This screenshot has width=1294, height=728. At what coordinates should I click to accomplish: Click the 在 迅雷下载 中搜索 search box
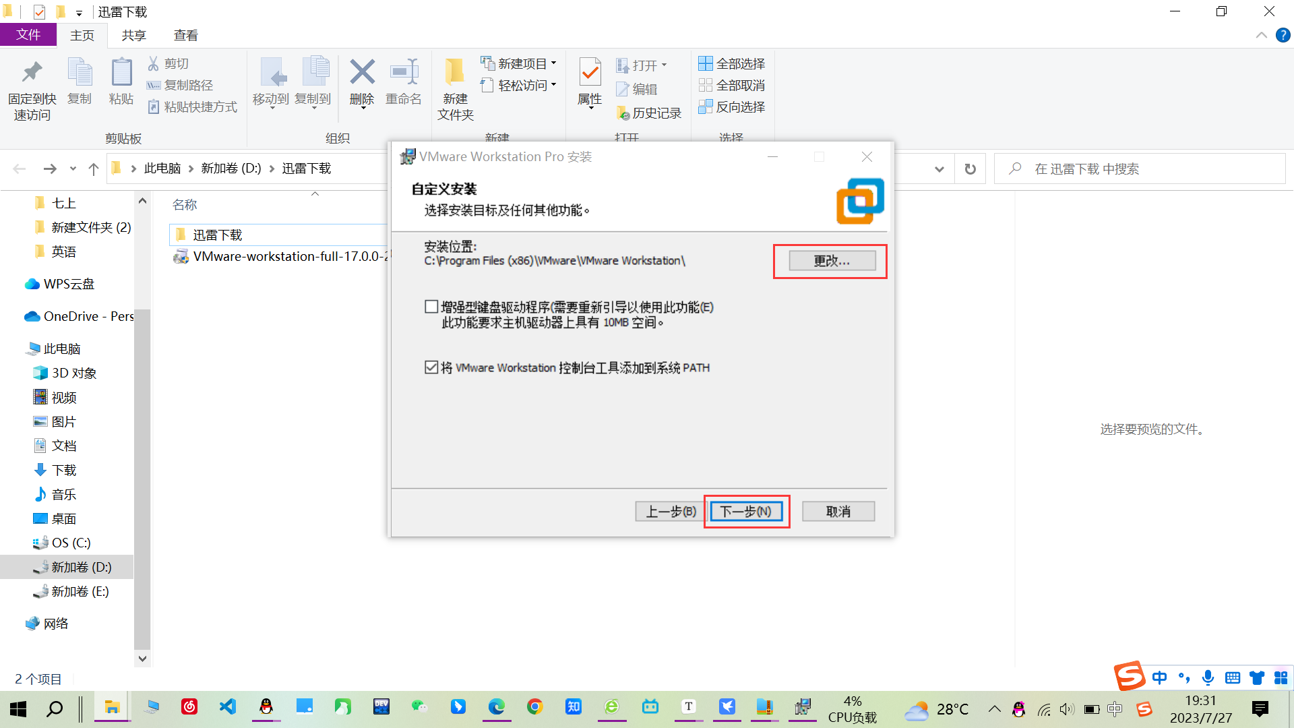tap(1140, 169)
